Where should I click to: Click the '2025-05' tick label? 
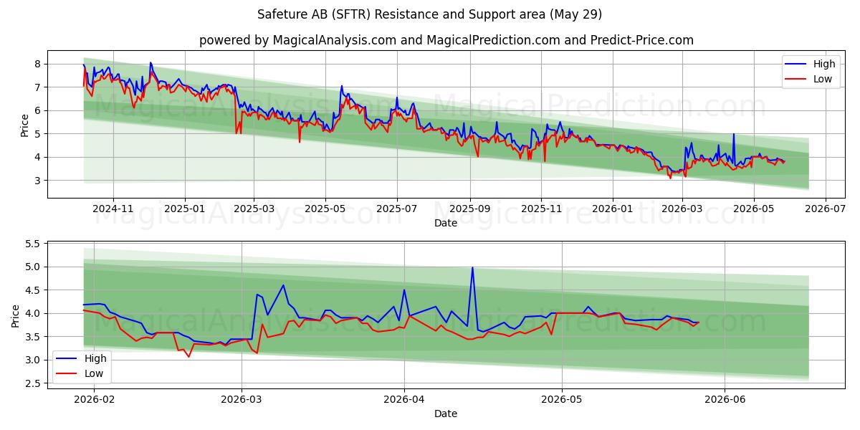[325, 209]
